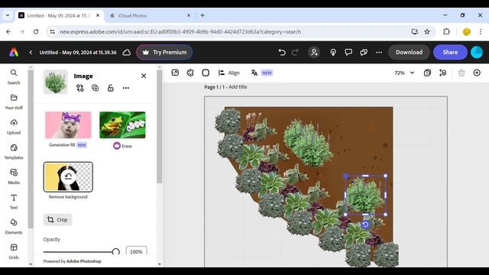Open the Image panel more options
The height and width of the screenshot is (275, 489).
(x=125, y=89)
